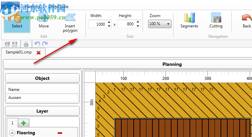The image size is (252, 137).
Task: Switch to the Planning ribbon tab
Action: (32, 7)
